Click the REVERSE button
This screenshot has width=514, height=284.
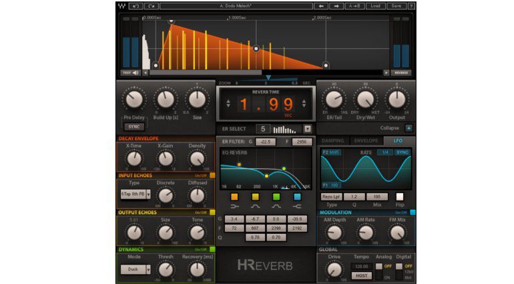401,73
